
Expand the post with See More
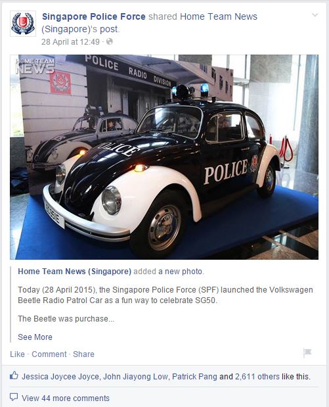35,337
